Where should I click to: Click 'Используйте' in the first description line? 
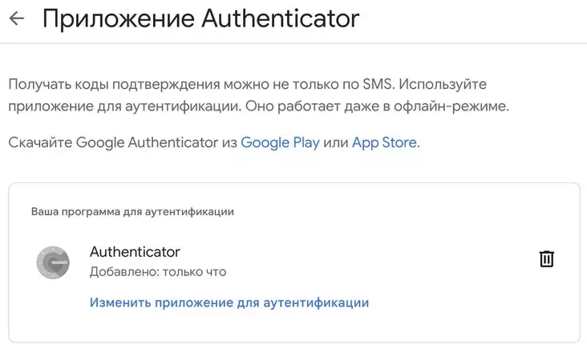click(445, 85)
